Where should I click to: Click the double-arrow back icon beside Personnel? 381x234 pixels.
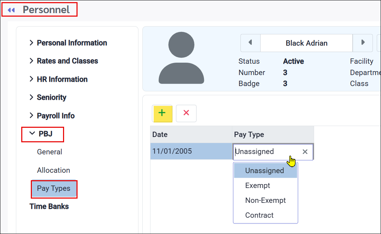(x=11, y=10)
